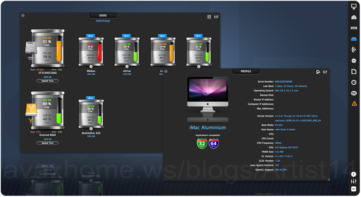Click the VRAM Size 512 MB value
This screenshot has height=197, width=361.
click(279, 152)
